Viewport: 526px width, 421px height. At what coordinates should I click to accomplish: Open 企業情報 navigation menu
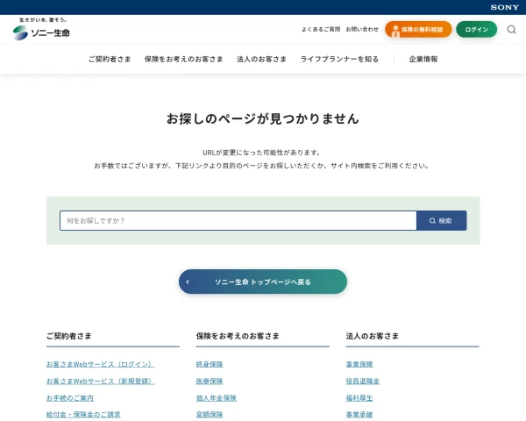[x=423, y=59]
